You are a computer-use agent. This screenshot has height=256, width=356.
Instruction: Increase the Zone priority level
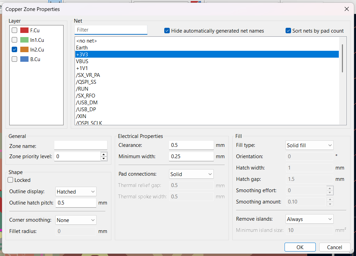click(104, 154)
